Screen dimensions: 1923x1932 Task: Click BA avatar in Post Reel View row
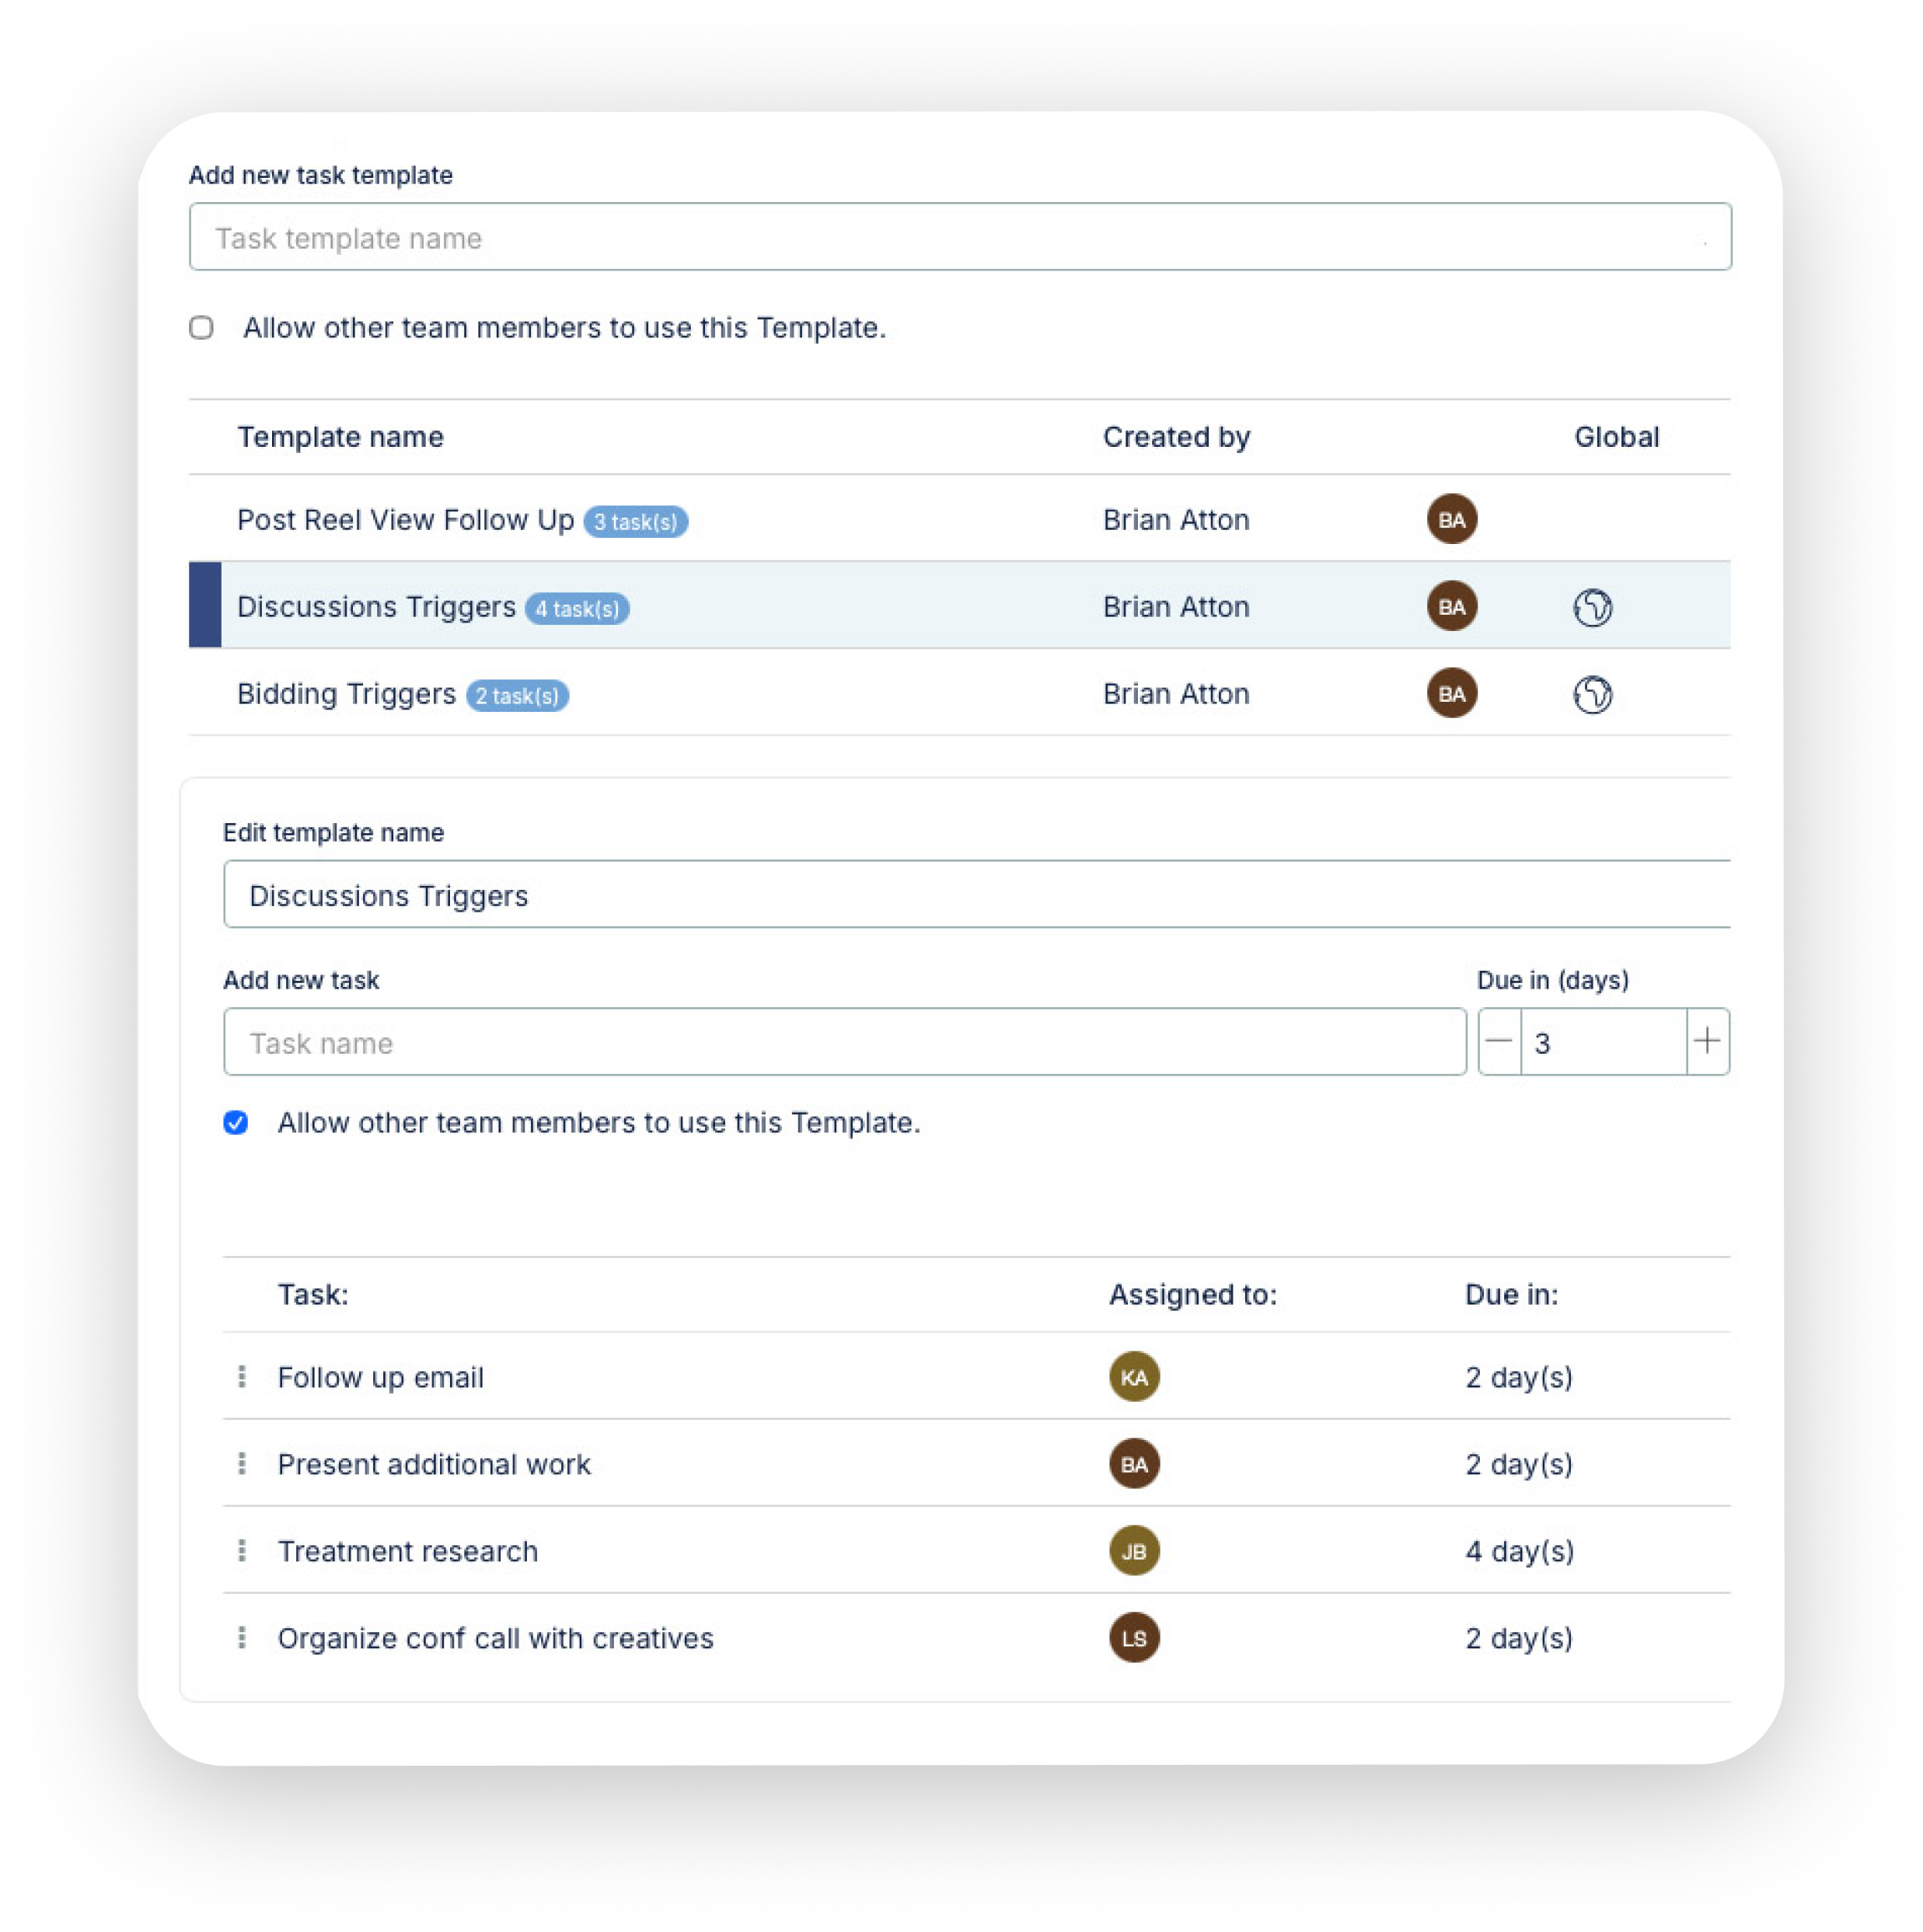pos(1452,519)
